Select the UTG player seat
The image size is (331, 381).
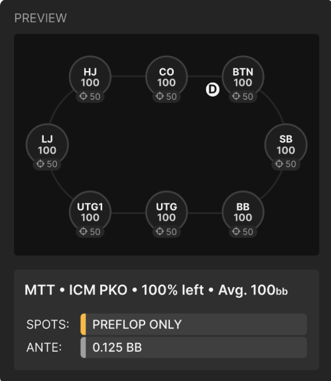pyautogui.click(x=167, y=212)
